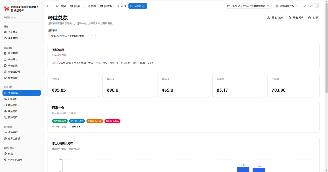Click the 四率一分 section title
Viewport: 328px width, 172px height.
pos(58,108)
